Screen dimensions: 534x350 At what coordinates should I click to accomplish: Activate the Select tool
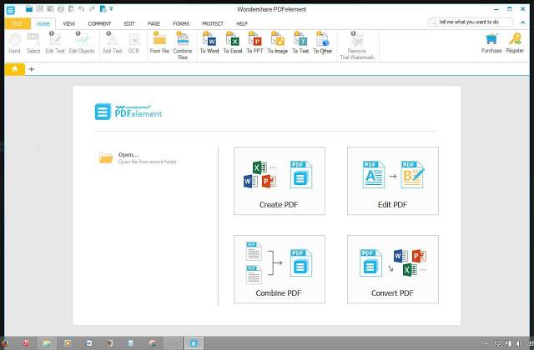click(x=33, y=43)
